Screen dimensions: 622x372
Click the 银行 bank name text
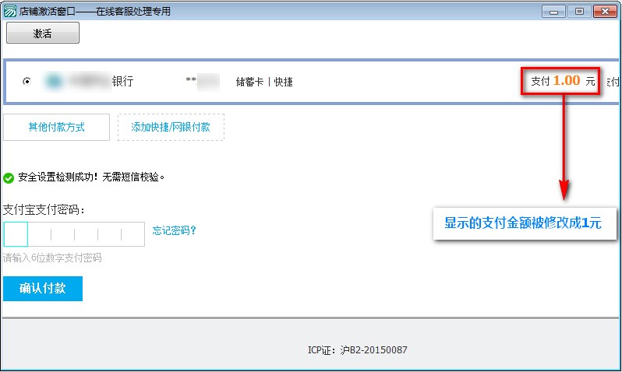click(x=122, y=81)
